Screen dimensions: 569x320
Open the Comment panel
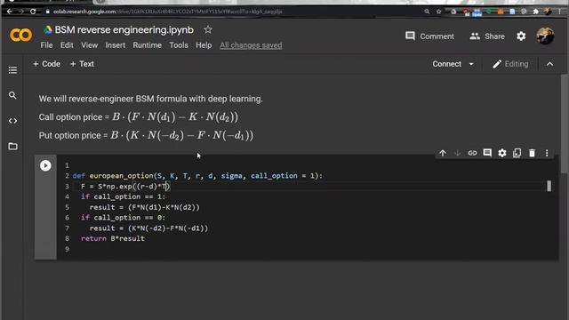(429, 36)
